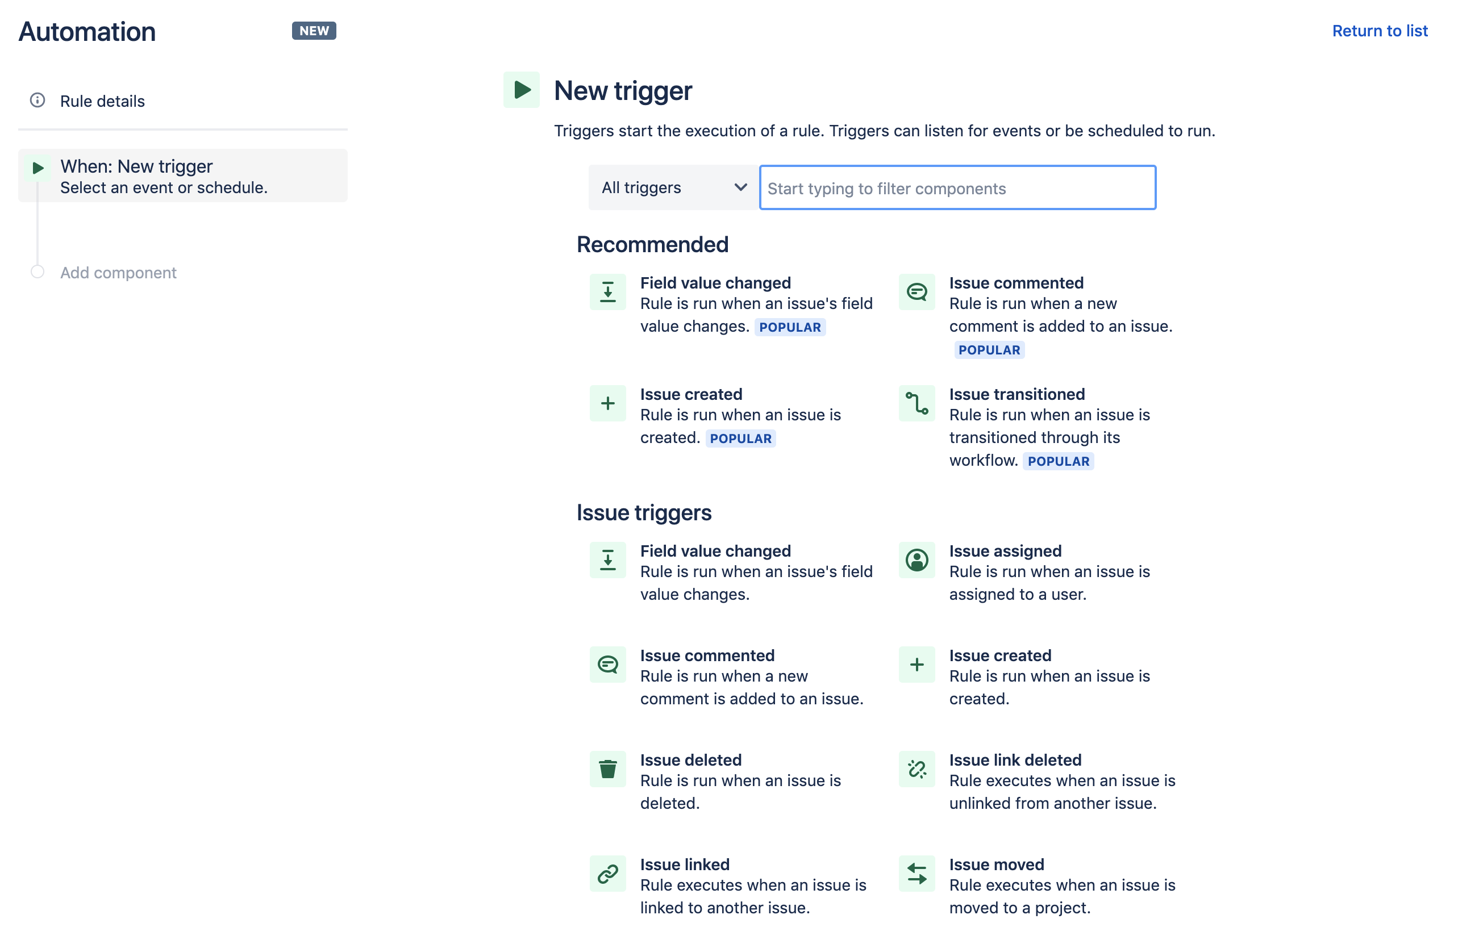Screen dimensions: 1458x944
Task: Open the All triggers dropdown
Action: (672, 187)
